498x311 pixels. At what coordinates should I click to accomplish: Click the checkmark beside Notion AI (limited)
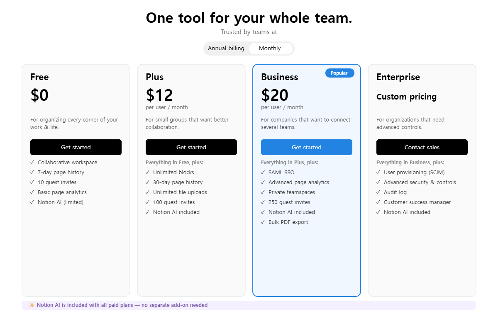(x=32, y=202)
